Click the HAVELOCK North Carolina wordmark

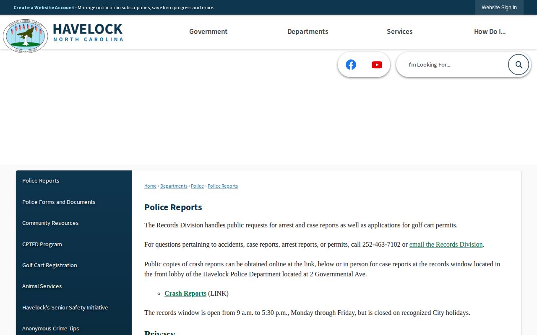tap(88, 32)
